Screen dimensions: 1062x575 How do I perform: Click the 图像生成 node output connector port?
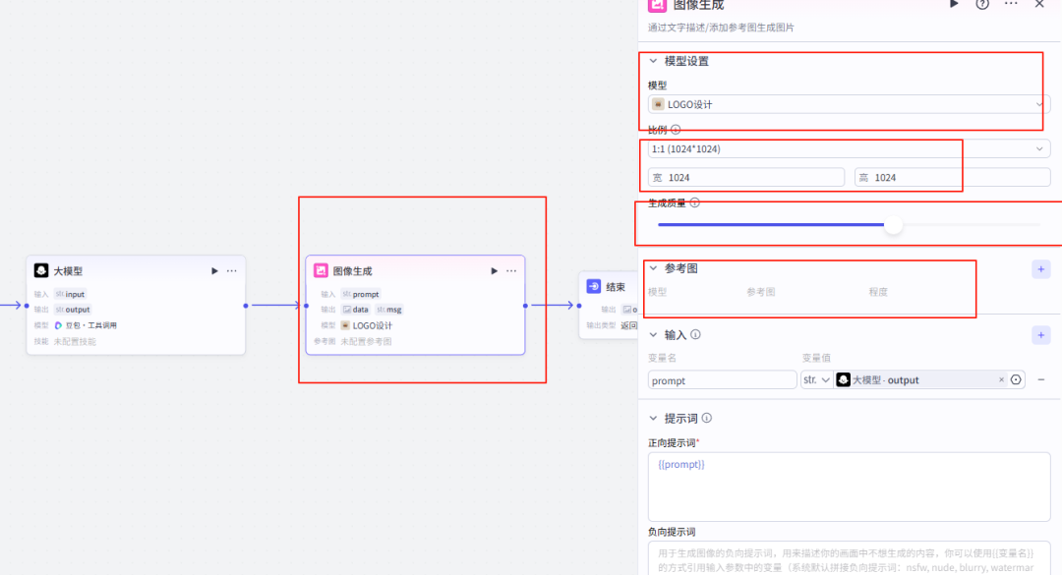click(525, 306)
